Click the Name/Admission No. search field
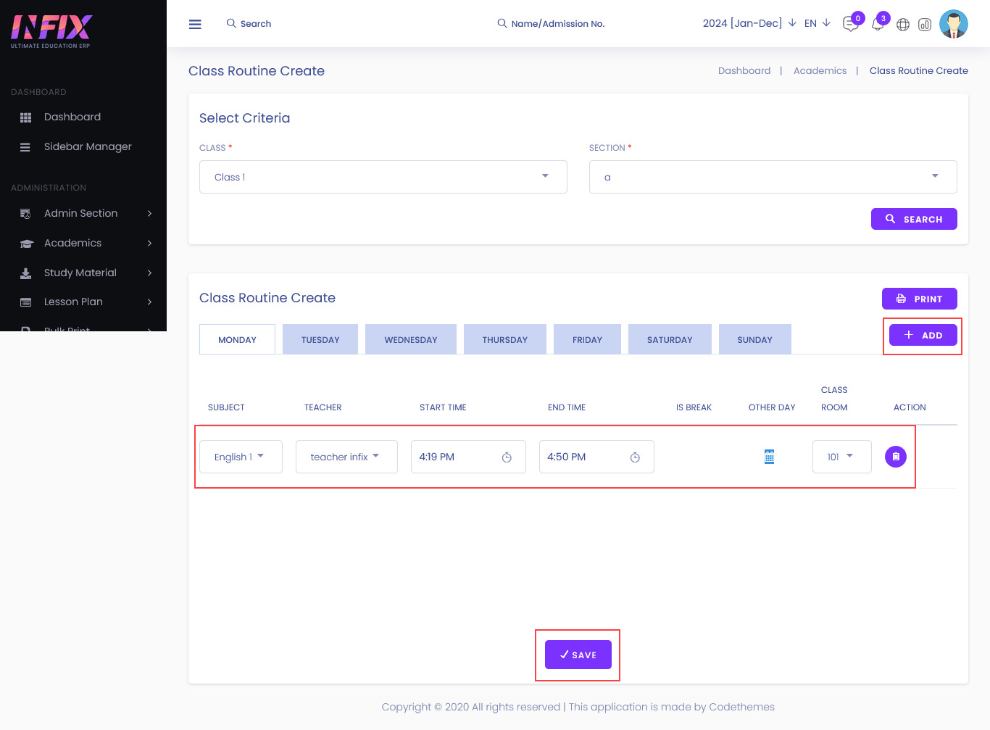Image resolution: width=990 pixels, height=730 pixels. point(557,24)
